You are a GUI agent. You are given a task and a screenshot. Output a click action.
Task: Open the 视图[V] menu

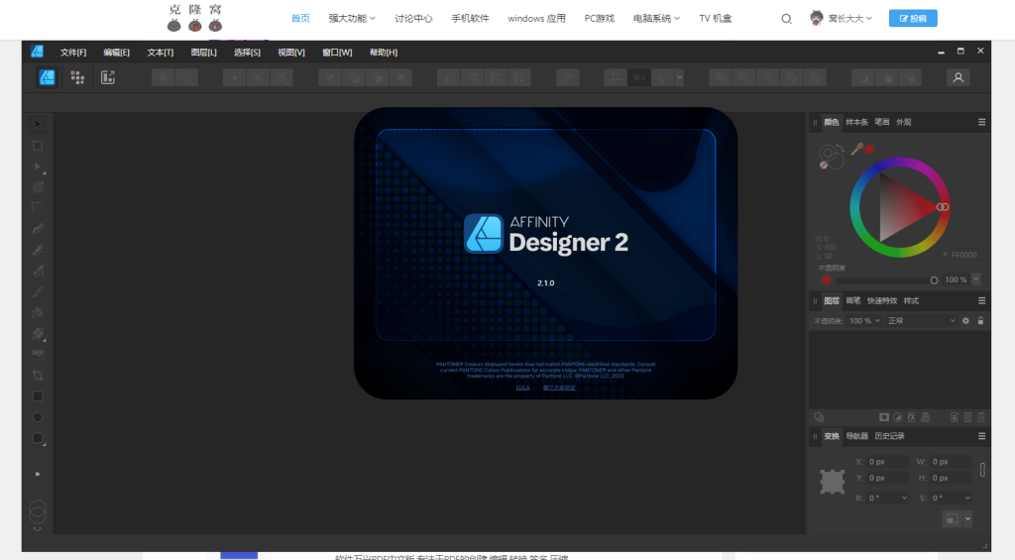click(291, 53)
